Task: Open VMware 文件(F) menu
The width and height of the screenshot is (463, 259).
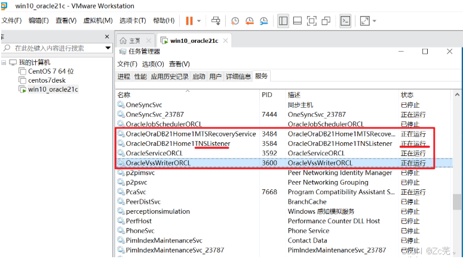Action: (x=11, y=21)
